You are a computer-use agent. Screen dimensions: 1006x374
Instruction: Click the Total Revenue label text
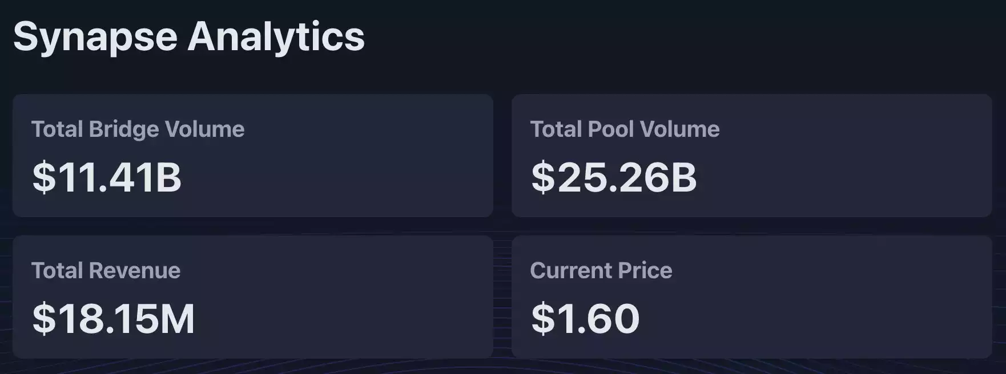(106, 271)
